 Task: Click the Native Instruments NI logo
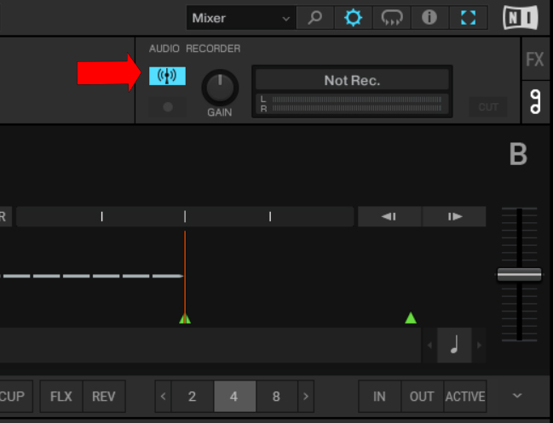[527, 18]
